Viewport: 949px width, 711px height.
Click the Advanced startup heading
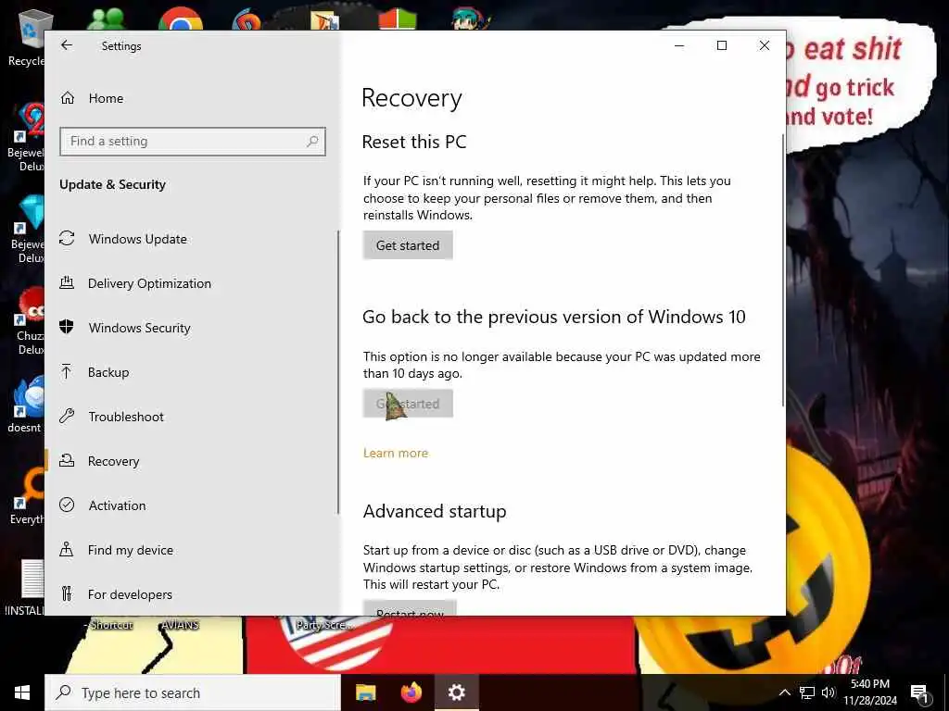click(x=435, y=511)
